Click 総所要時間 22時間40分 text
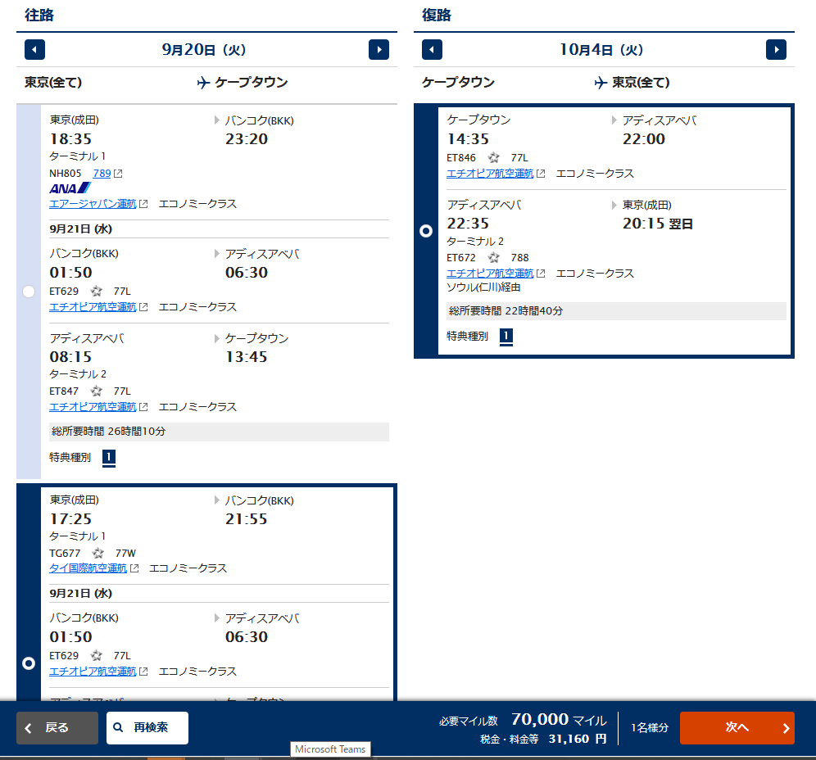The image size is (816, 760). coord(505,311)
